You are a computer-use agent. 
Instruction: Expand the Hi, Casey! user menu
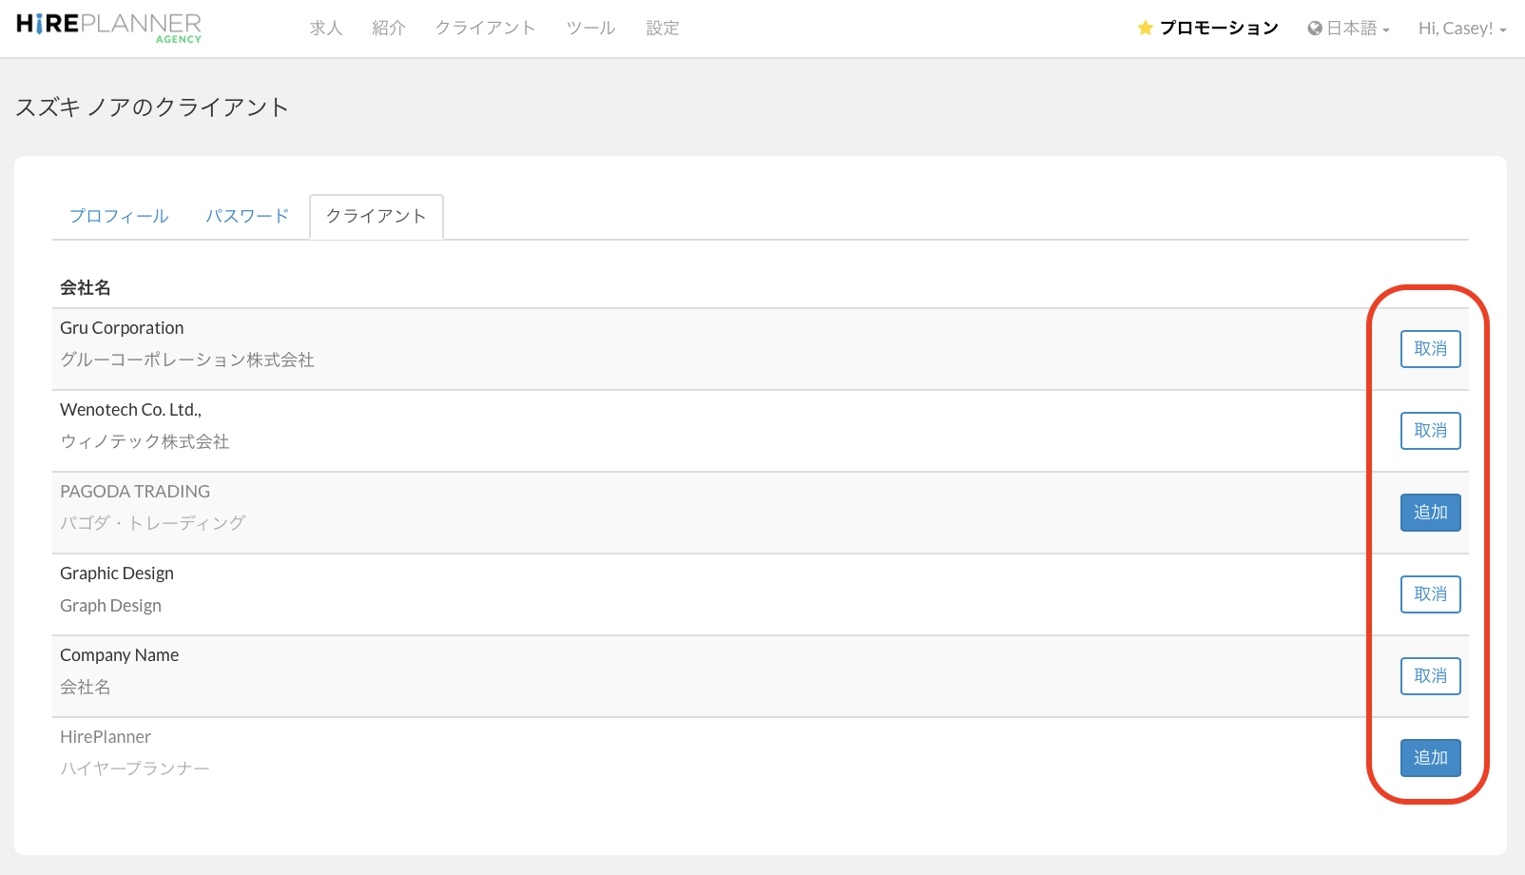point(1461,29)
